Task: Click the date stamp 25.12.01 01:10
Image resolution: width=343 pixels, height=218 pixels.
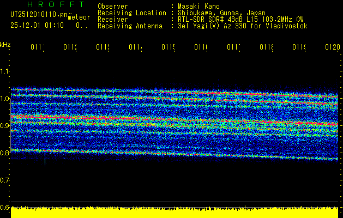Action: pos(37,26)
